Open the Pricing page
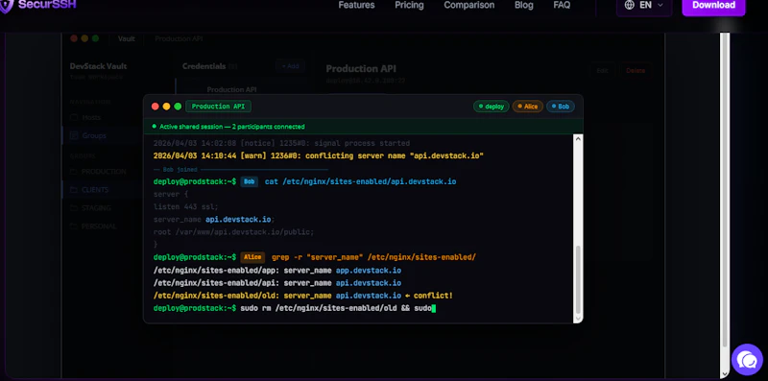 coord(409,5)
